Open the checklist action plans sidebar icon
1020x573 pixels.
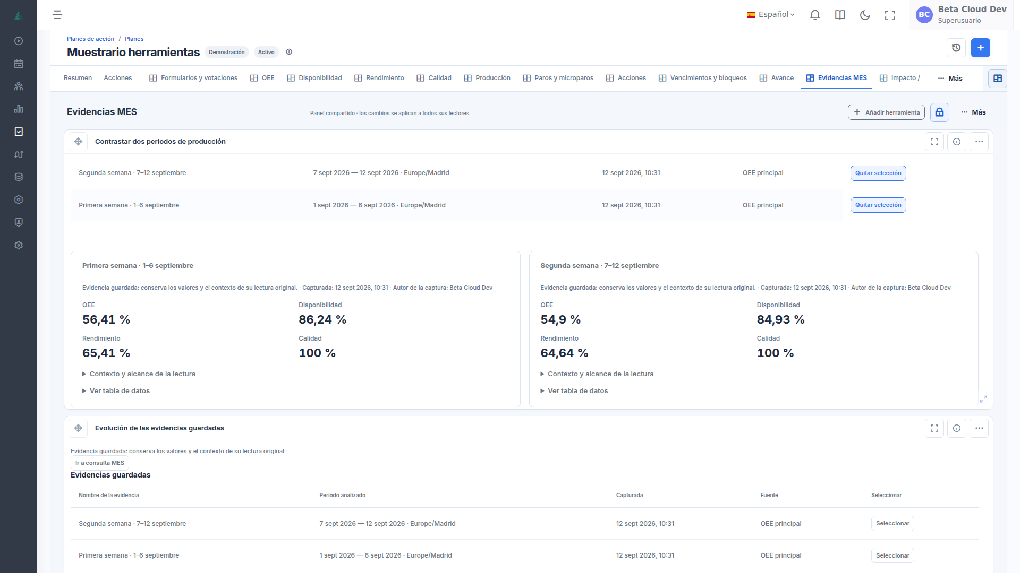click(19, 132)
